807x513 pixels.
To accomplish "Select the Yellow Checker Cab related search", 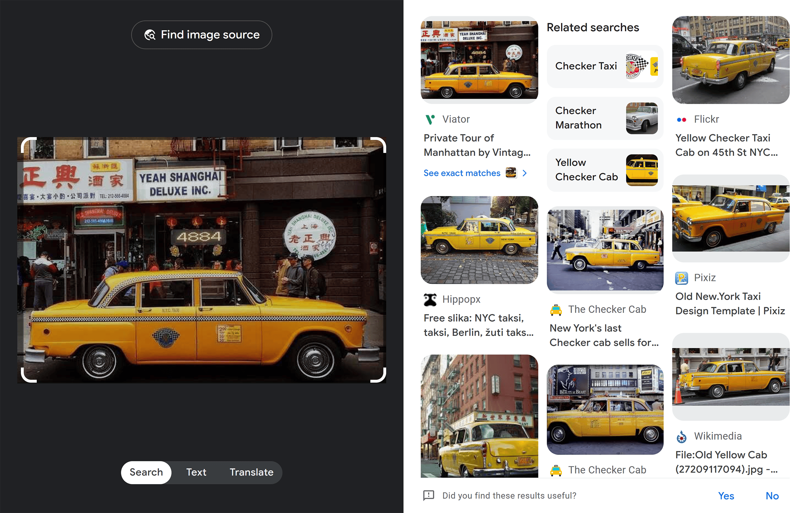I will [605, 170].
